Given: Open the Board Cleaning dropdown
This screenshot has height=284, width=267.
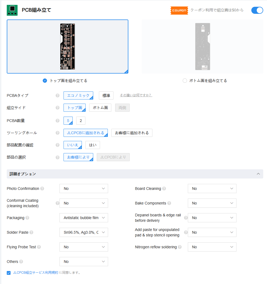Looking at the screenshot, I should click(212, 189).
